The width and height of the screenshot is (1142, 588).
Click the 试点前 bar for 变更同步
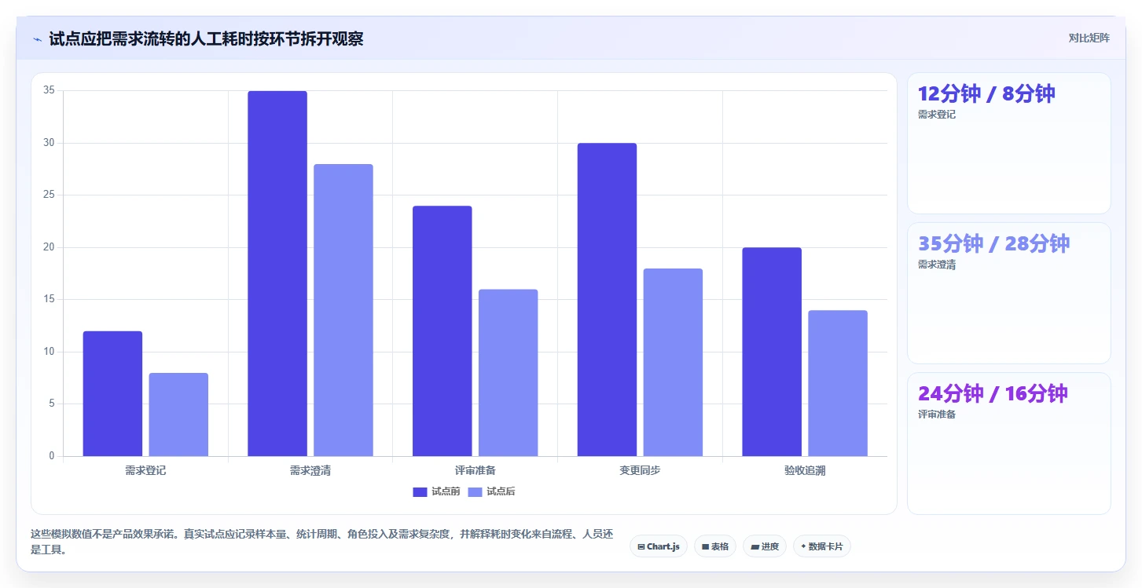click(x=608, y=300)
